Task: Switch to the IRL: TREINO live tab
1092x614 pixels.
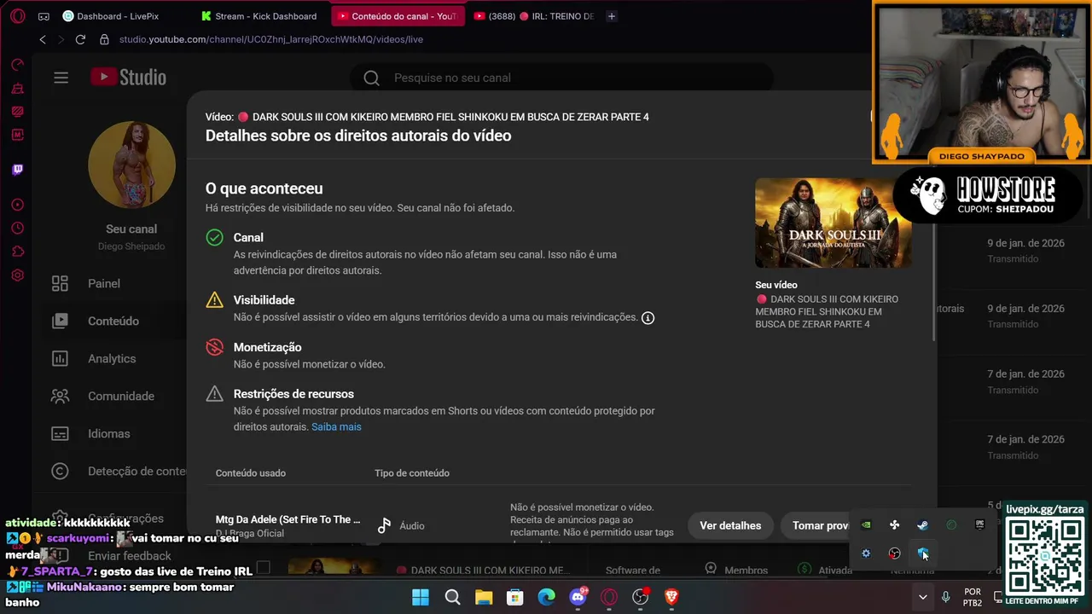Action: pyautogui.click(x=534, y=16)
